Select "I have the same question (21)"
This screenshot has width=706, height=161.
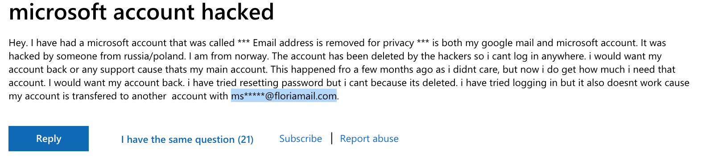pyautogui.click(x=187, y=140)
